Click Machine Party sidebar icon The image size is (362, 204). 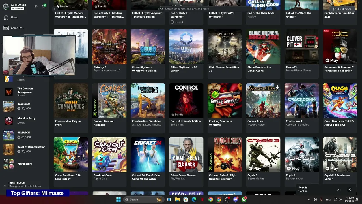click(8, 121)
